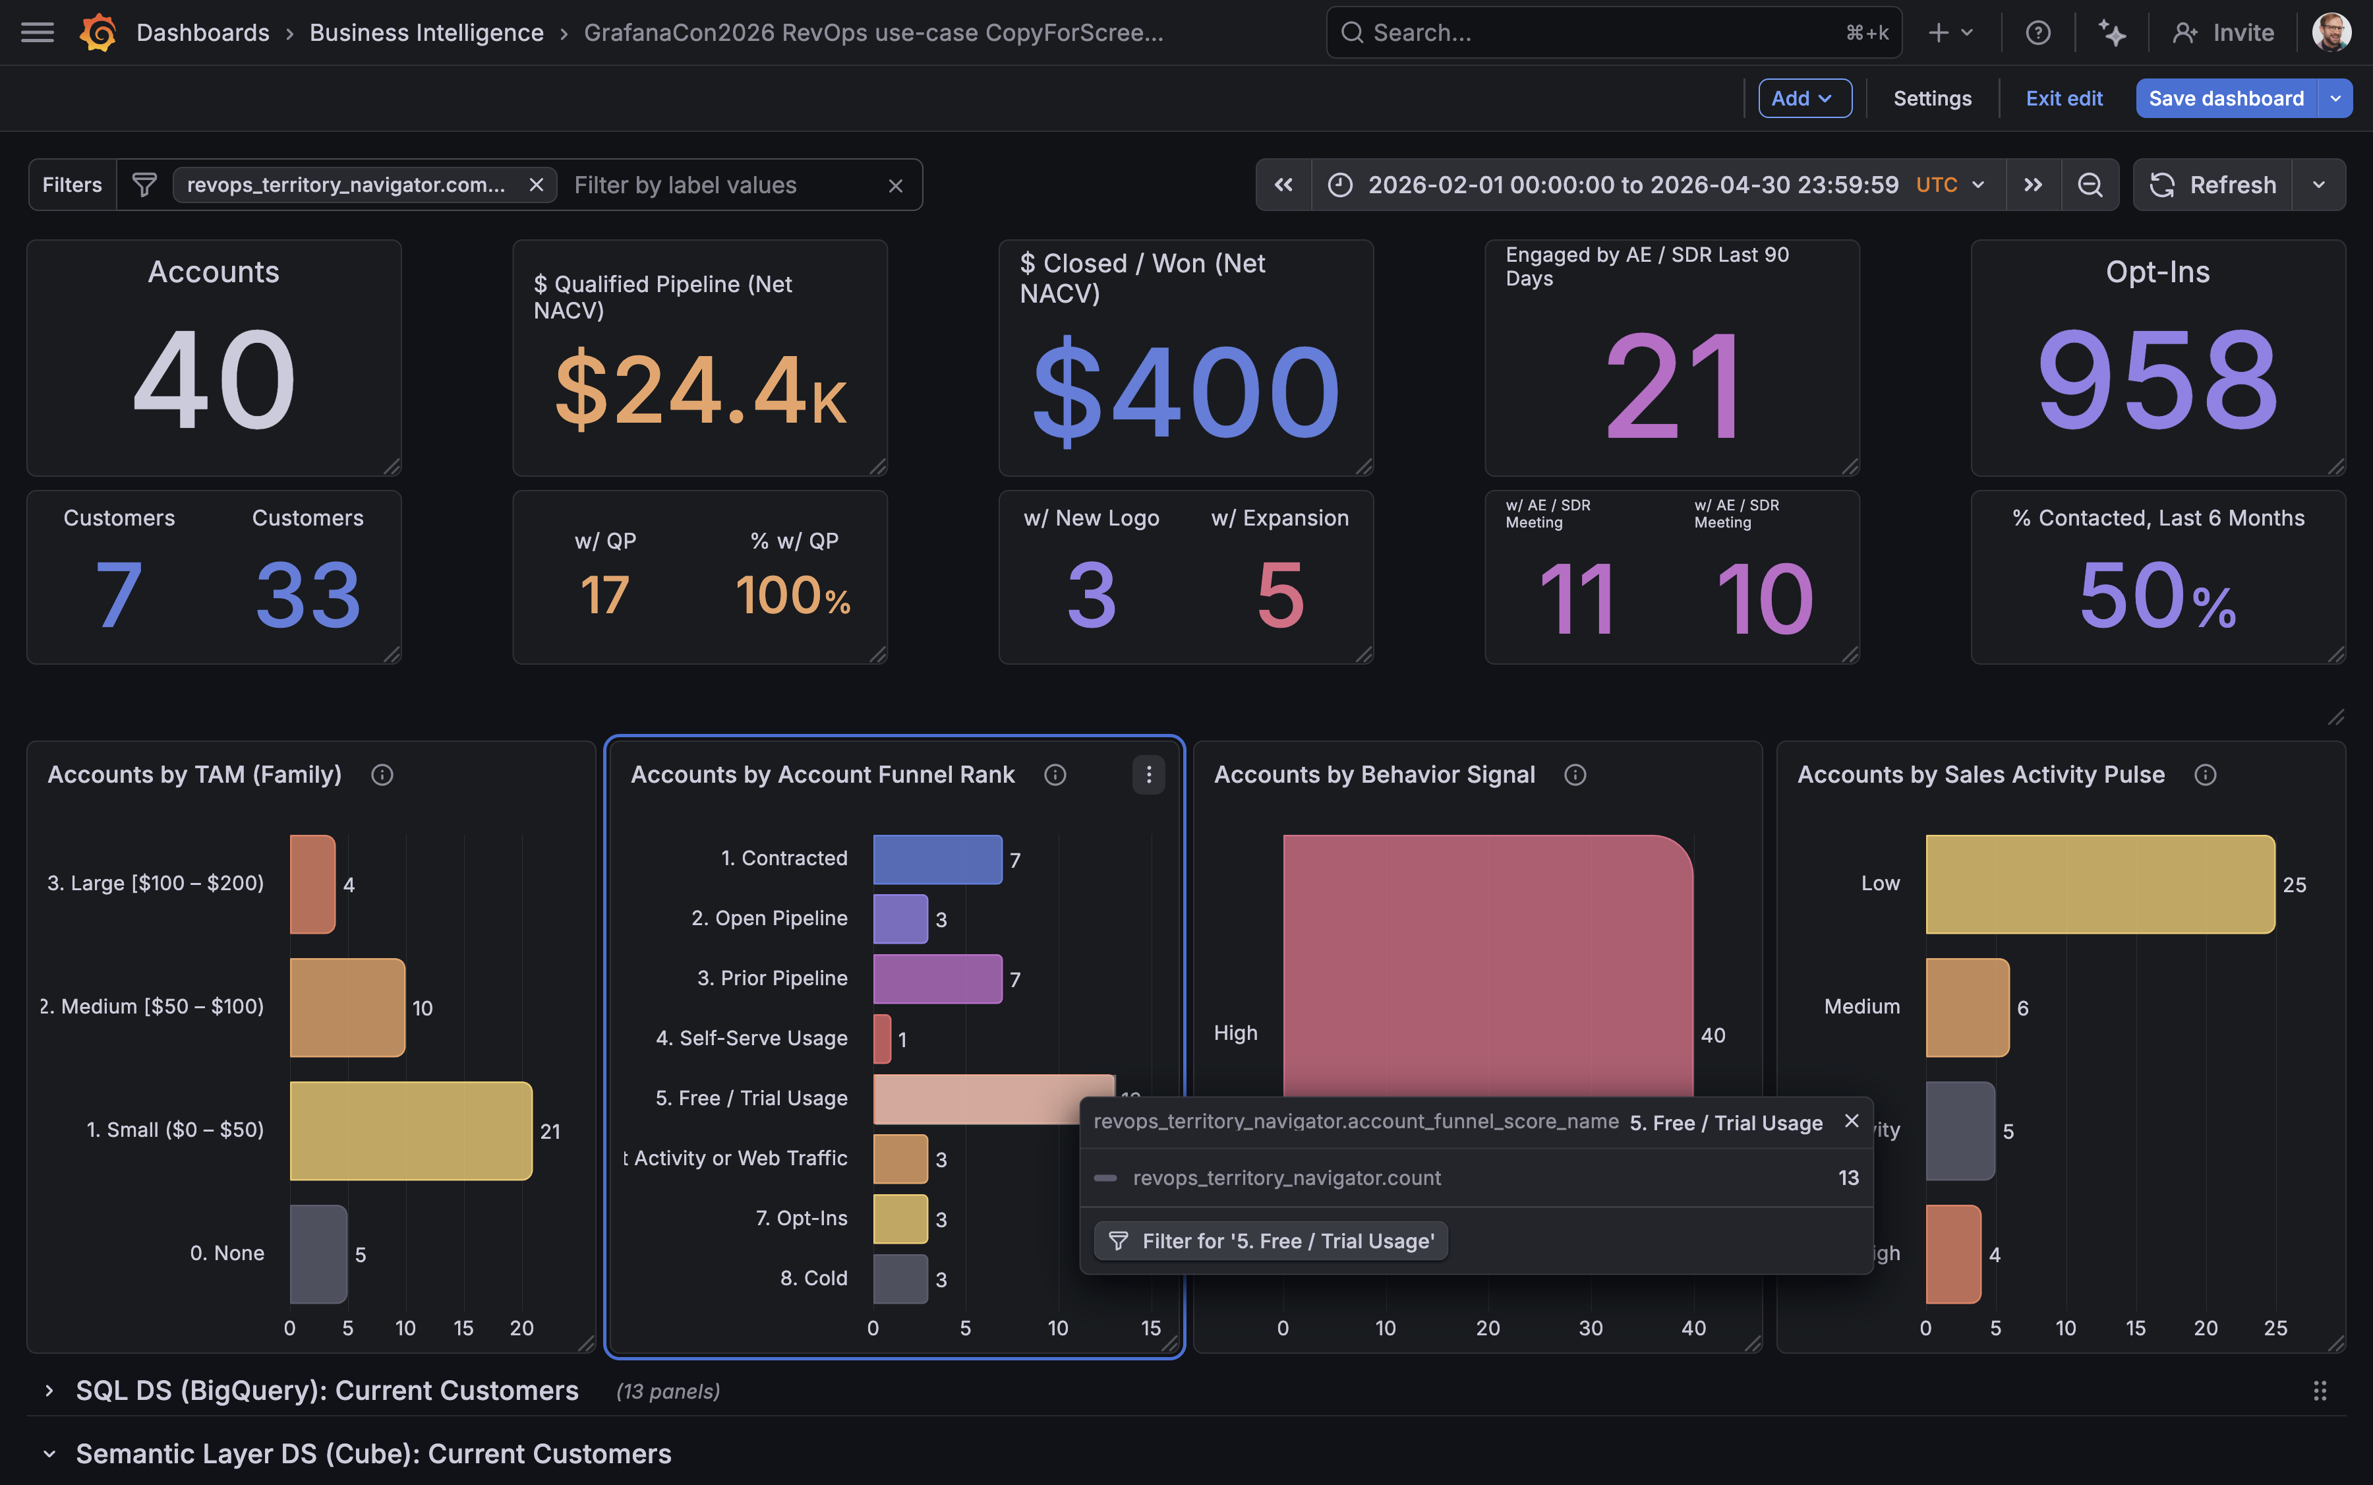
Task: Dismiss the Free / Trial Usage tooltip
Action: click(1852, 1120)
